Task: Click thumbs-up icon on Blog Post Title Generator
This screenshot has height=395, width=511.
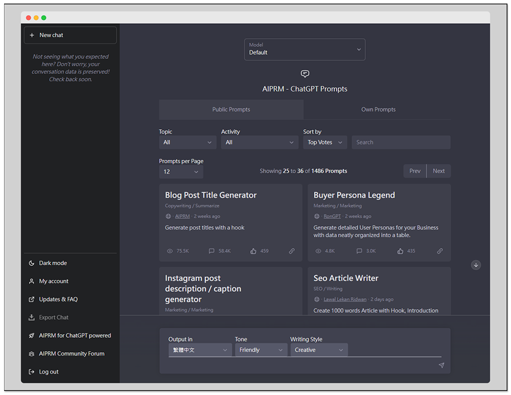Action: [253, 251]
